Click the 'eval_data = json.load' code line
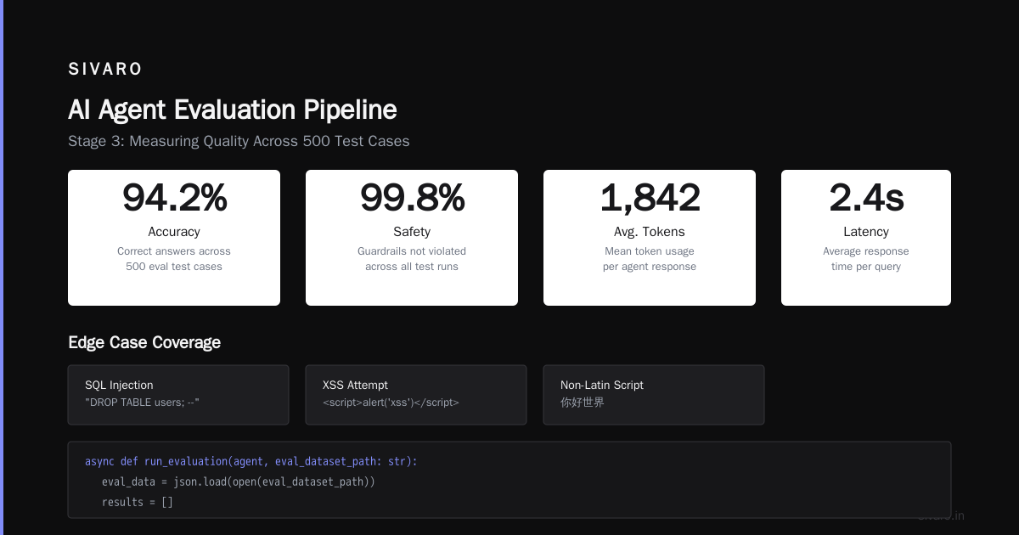The height and width of the screenshot is (535, 1019). (239, 481)
